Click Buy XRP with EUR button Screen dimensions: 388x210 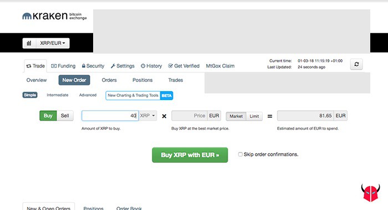pos(190,155)
